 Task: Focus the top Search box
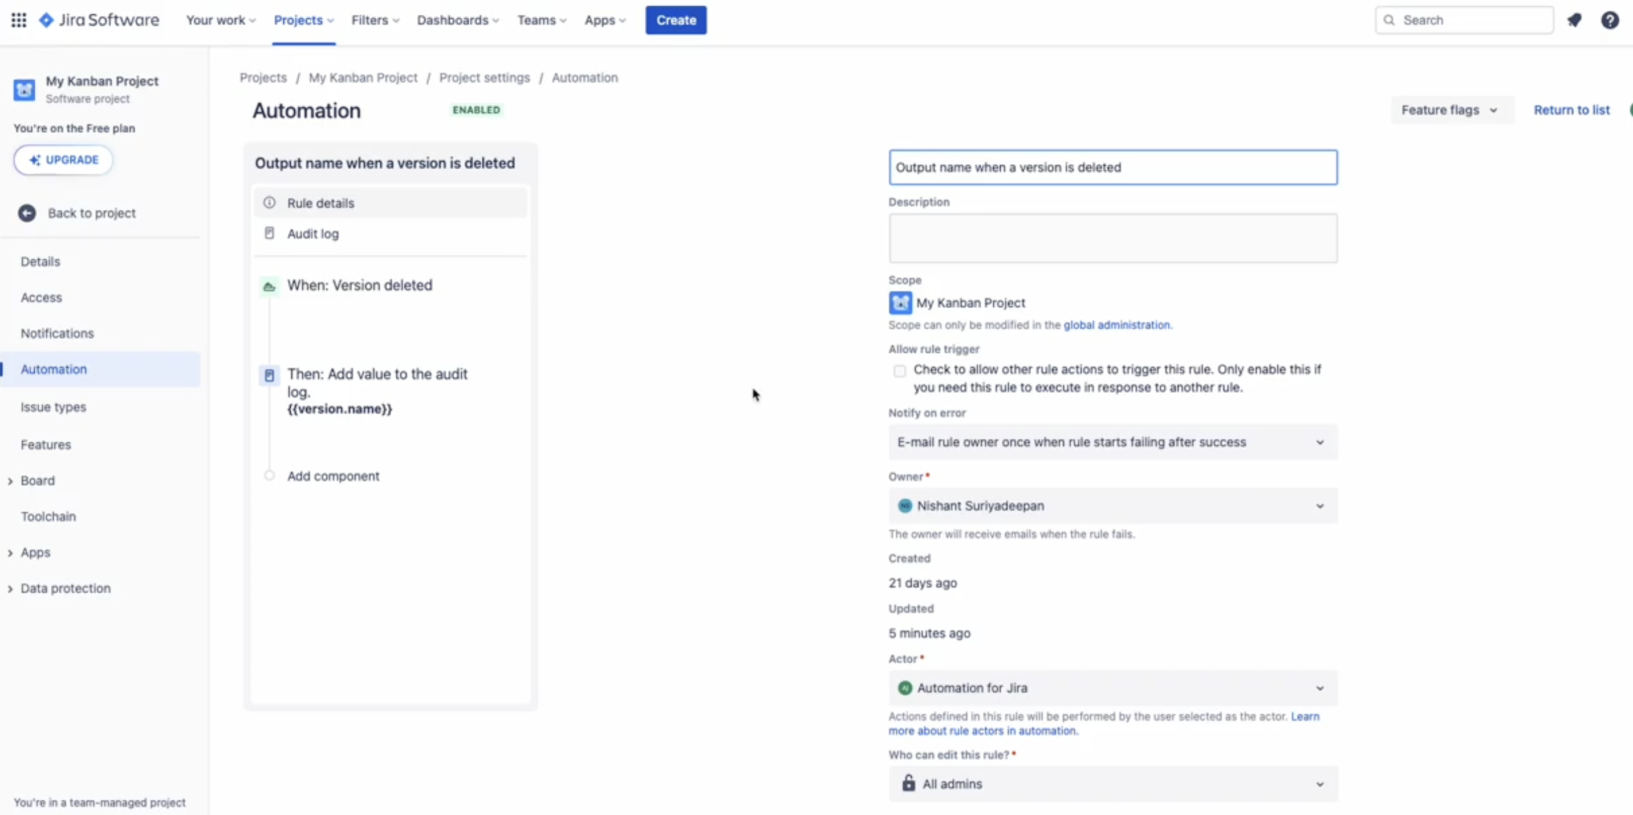[x=1464, y=21]
